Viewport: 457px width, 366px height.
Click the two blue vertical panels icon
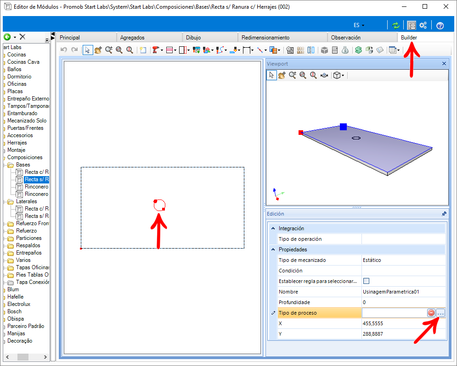[x=311, y=50]
